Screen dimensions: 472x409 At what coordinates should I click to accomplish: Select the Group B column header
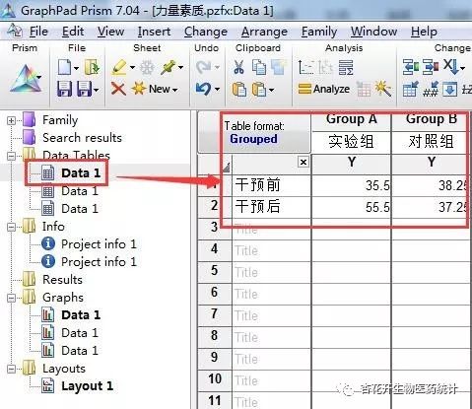431,120
